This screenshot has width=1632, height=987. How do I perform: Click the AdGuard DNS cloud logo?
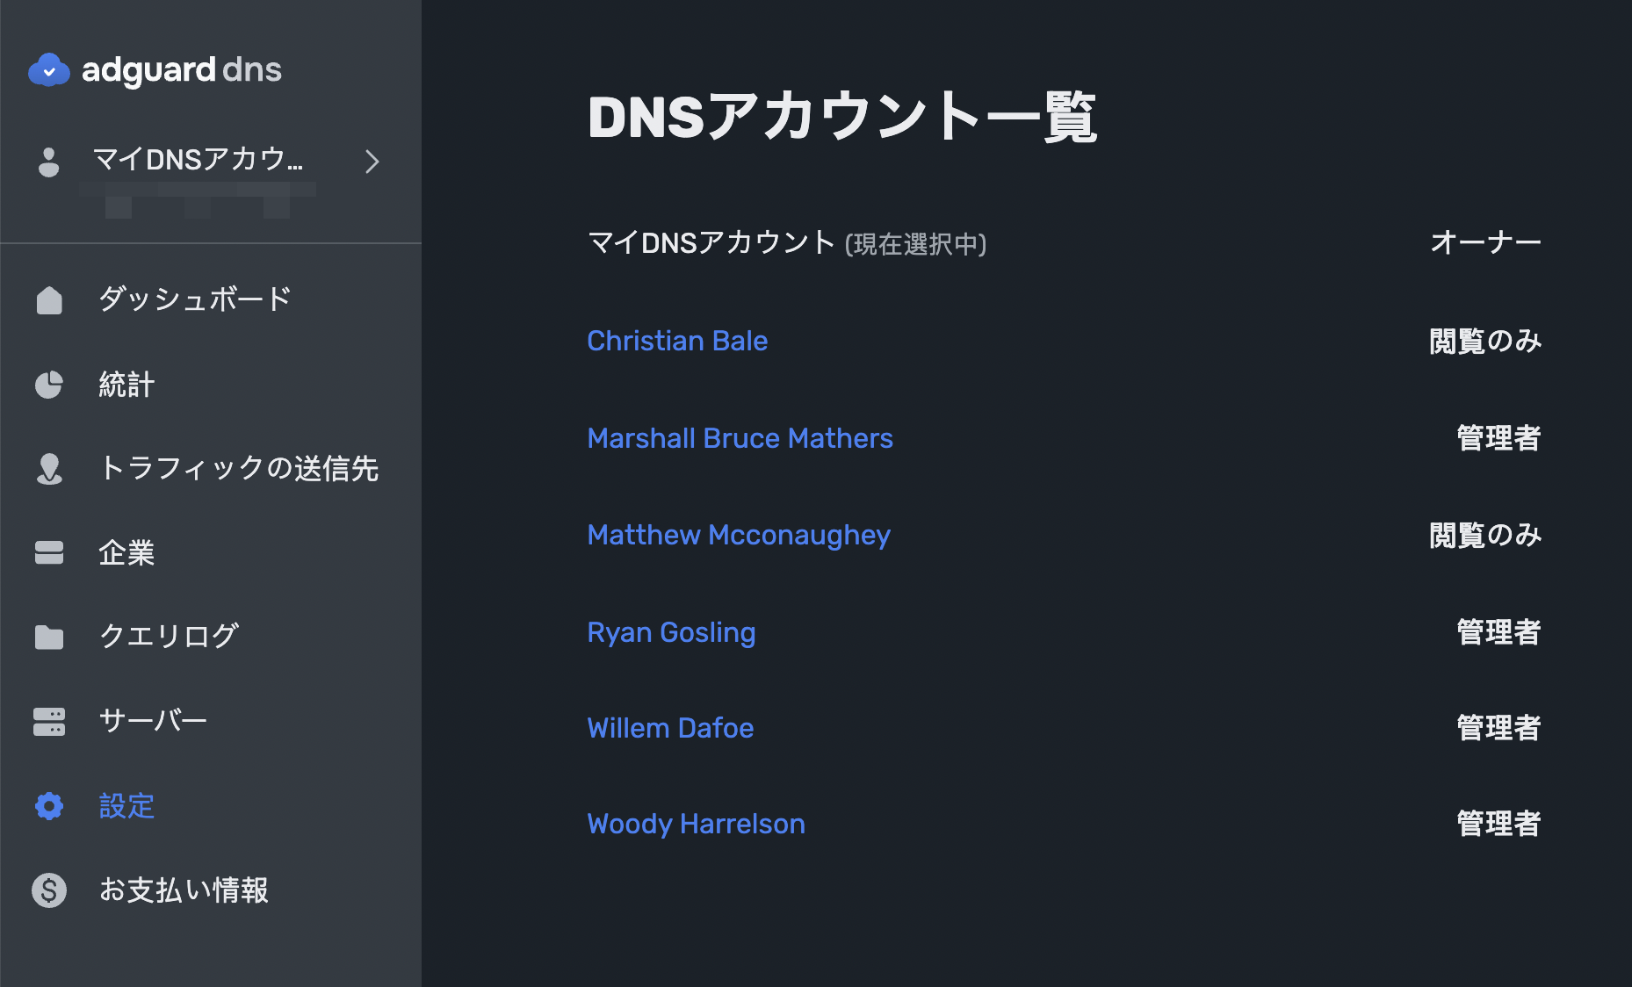point(50,69)
